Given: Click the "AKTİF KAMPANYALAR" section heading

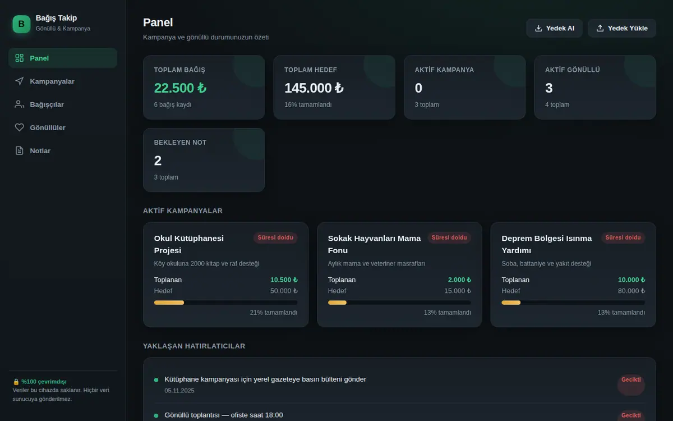Looking at the screenshot, I should 183,210.
